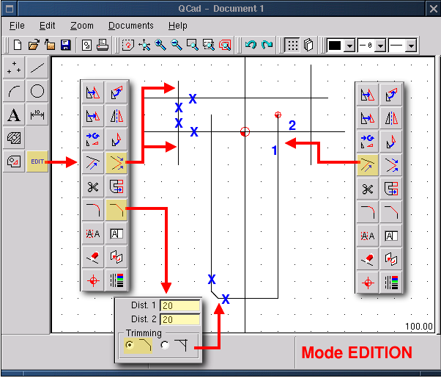
Task: Click the black color swatch
Action: pyautogui.click(x=335, y=46)
